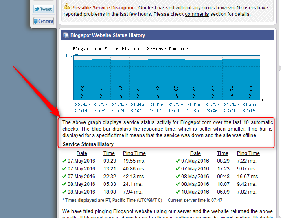This screenshot has height=218, width=281.
Task: Open the comments link in disruption notice
Action: click(x=197, y=14)
